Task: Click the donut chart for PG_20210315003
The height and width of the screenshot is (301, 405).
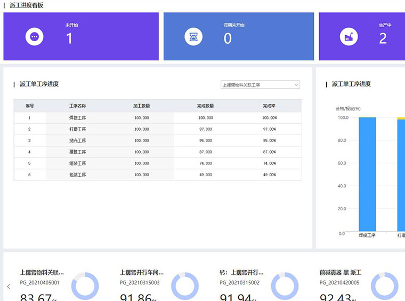Action: click(x=185, y=286)
